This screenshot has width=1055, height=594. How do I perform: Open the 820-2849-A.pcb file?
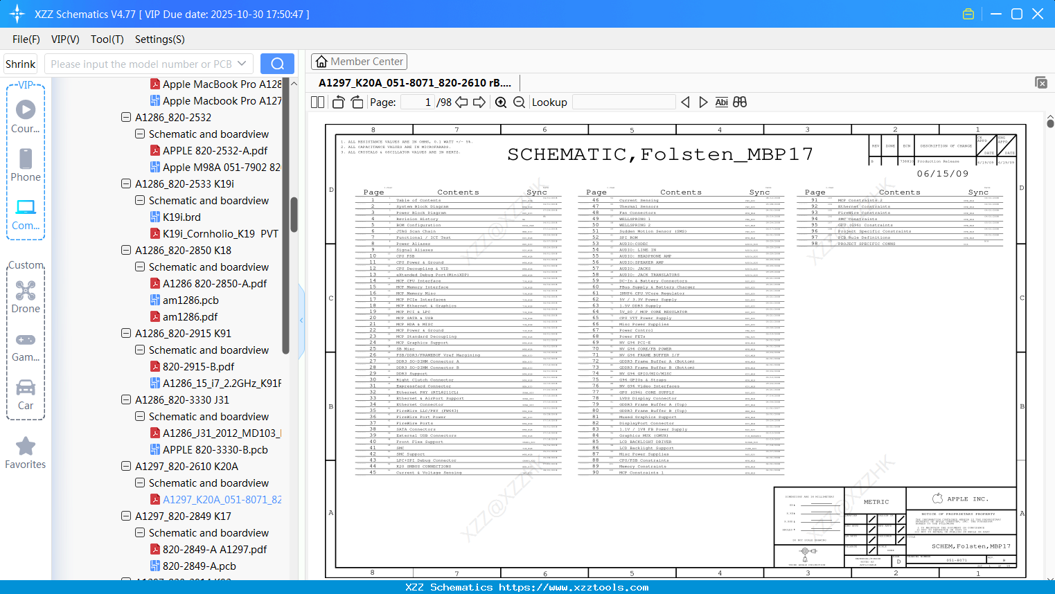(x=199, y=566)
